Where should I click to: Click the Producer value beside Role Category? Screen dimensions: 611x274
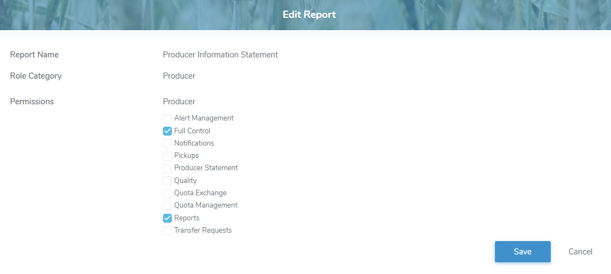coord(179,76)
